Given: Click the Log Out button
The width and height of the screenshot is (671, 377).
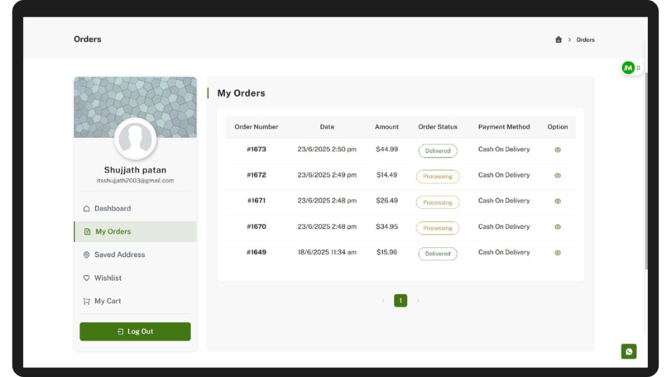Looking at the screenshot, I should (135, 331).
